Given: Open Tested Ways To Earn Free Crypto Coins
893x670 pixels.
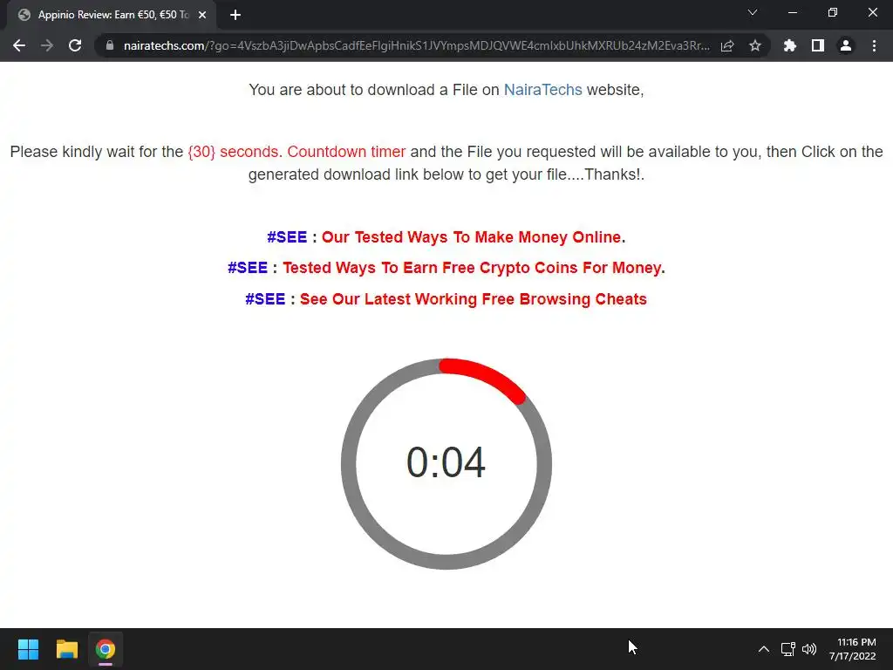Looking at the screenshot, I should (472, 268).
